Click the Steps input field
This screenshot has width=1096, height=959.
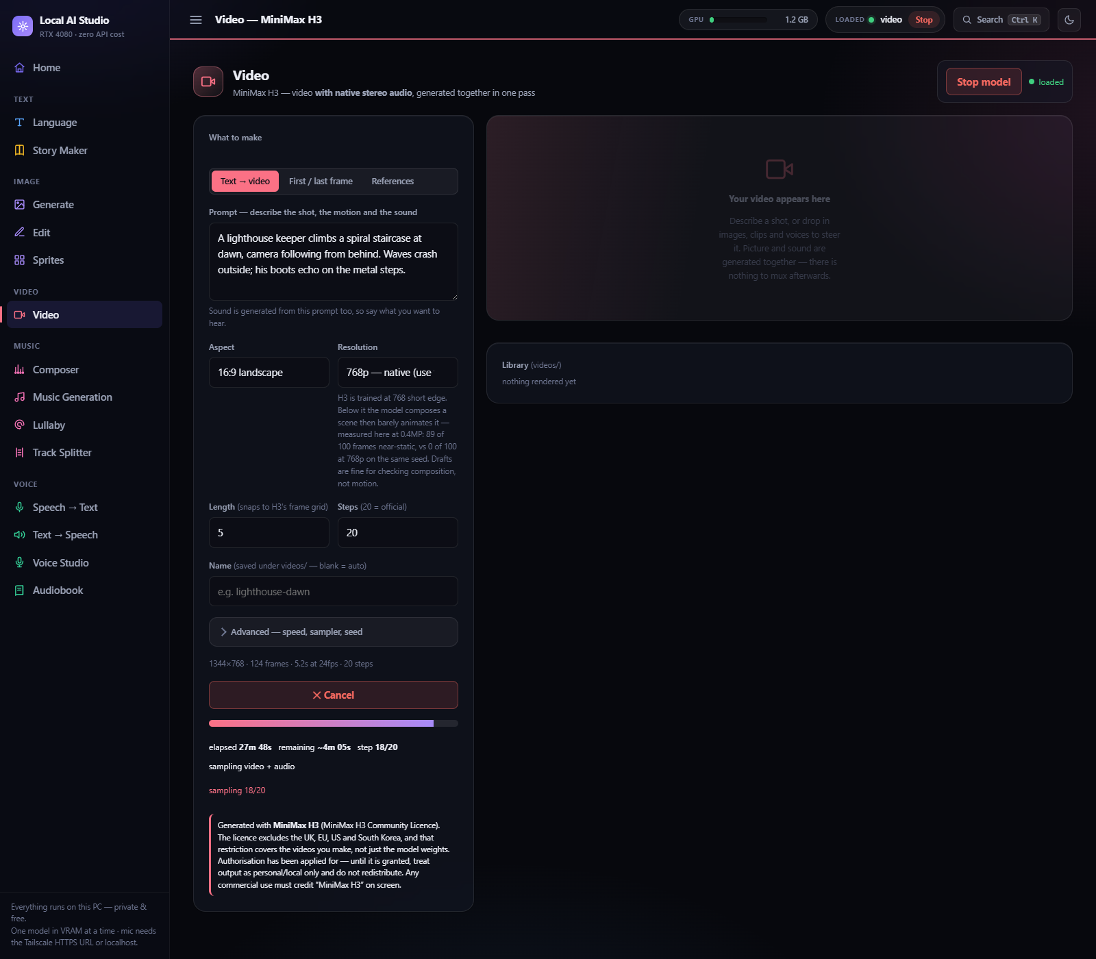[x=397, y=533]
